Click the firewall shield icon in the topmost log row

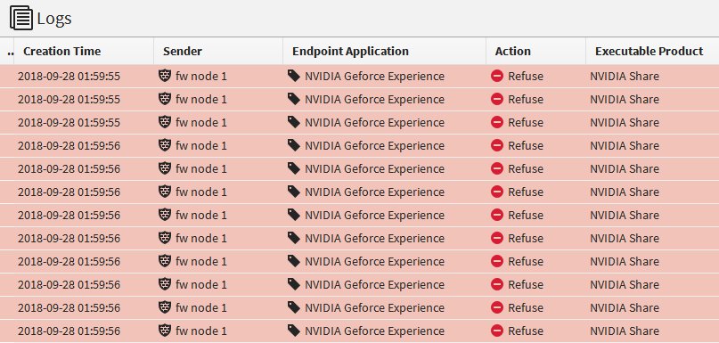pos(165,76)
